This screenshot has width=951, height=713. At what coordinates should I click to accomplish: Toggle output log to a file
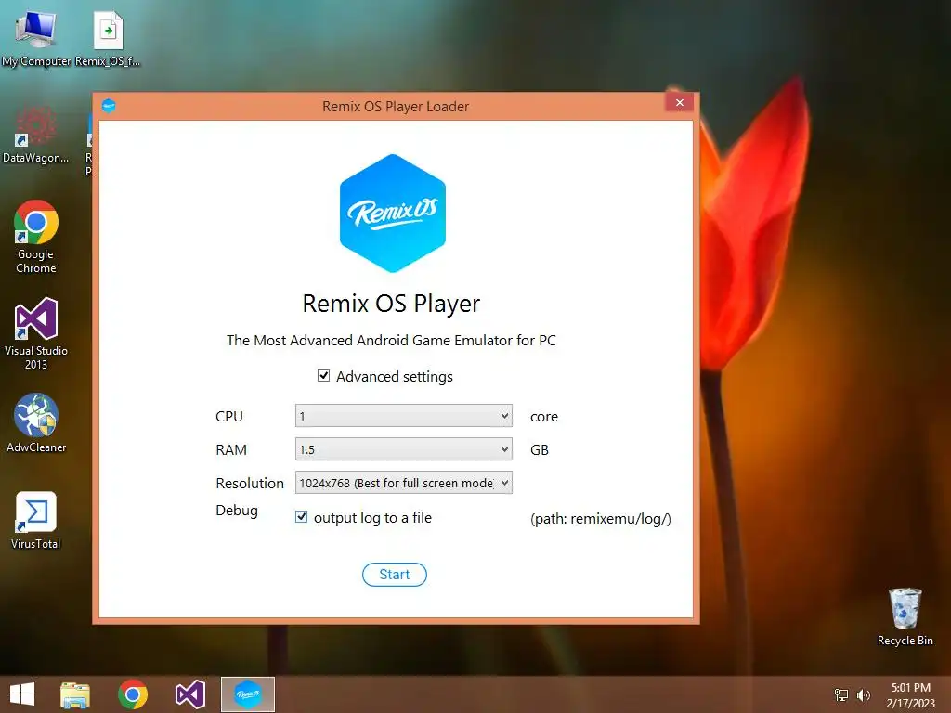click(x=302, y=516)
